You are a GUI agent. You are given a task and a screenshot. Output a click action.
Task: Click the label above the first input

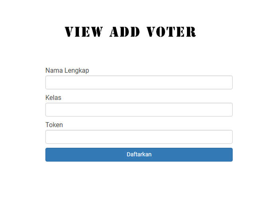tap(67, 70)
